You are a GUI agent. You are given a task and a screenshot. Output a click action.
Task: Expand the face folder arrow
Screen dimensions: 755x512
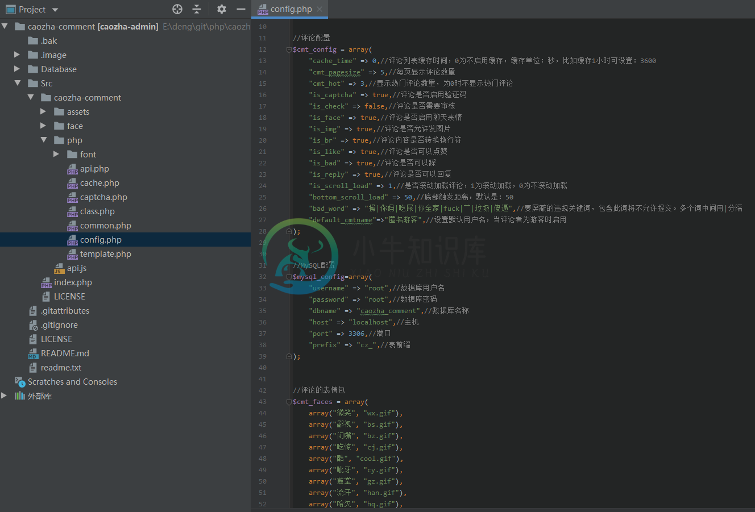43,126
